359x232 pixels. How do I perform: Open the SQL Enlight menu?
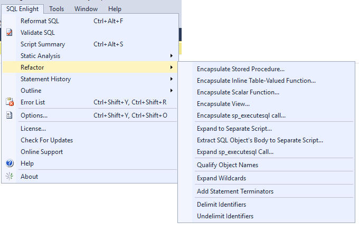(x=22, y=9)
